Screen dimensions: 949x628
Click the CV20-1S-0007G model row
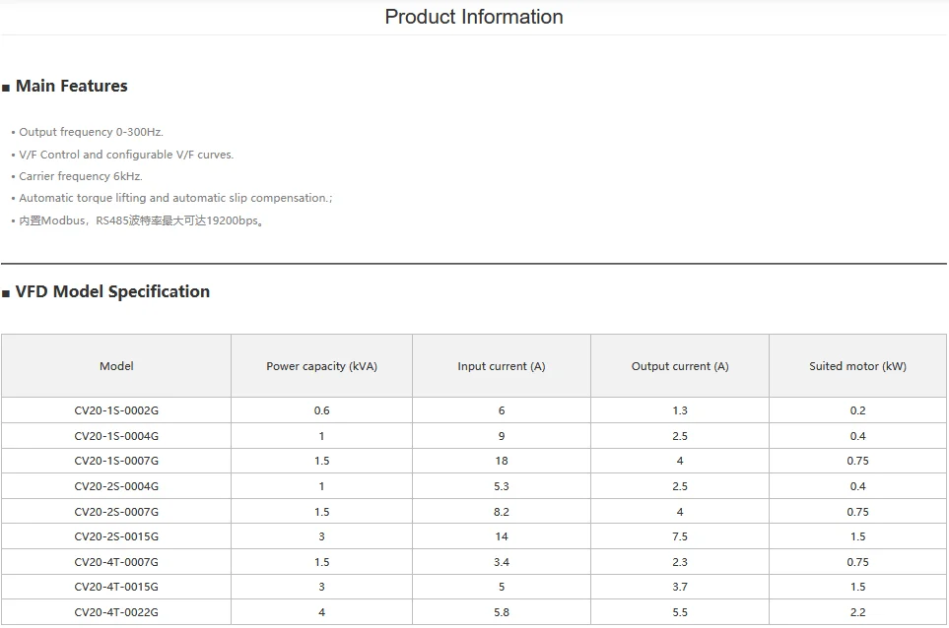(x=116, y=461)
